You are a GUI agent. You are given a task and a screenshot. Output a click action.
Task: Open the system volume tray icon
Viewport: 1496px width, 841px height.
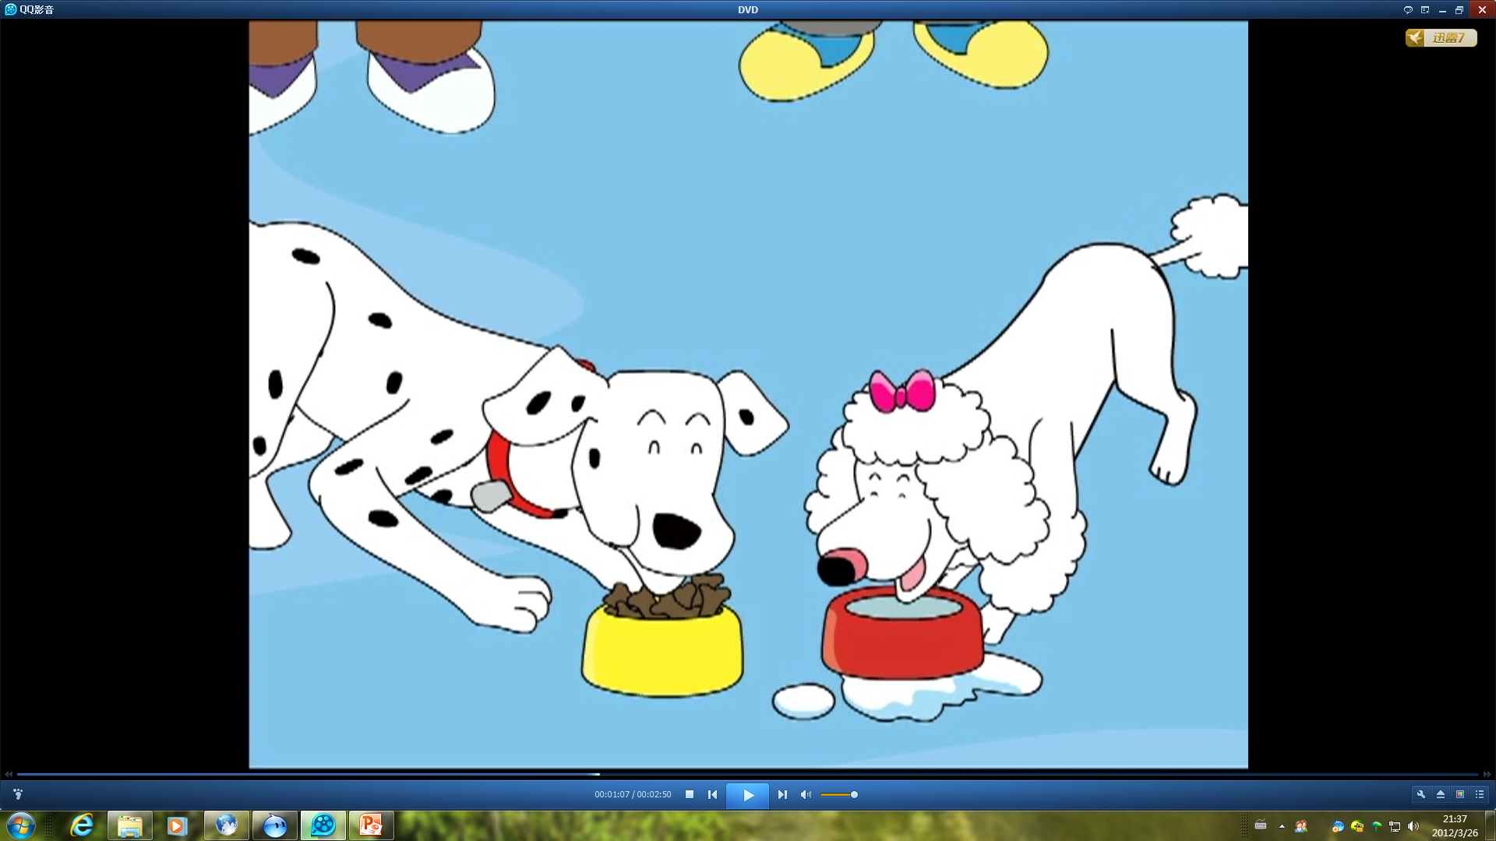(x=1413, y=826)
